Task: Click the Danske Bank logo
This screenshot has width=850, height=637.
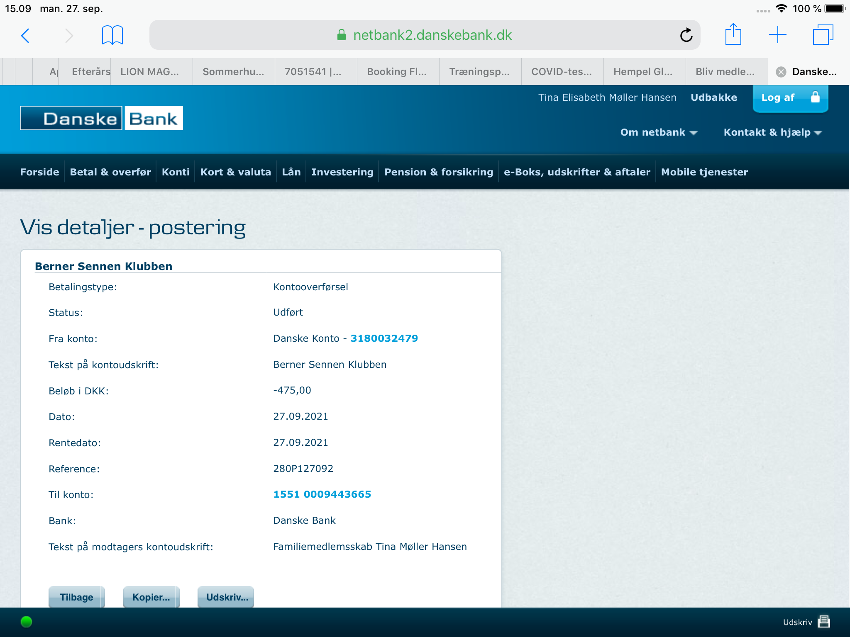Action: (101, 118)
